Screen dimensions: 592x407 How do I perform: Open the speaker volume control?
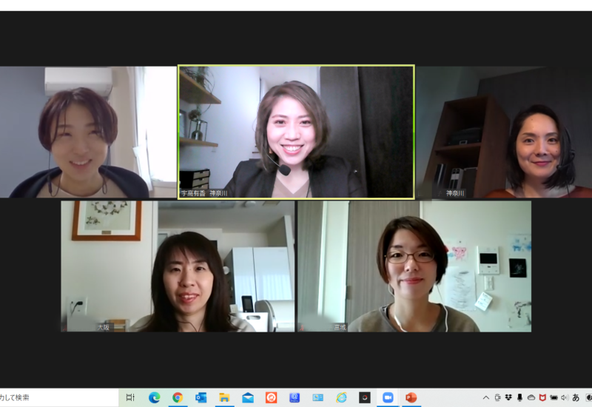click(x=565, y=397)
